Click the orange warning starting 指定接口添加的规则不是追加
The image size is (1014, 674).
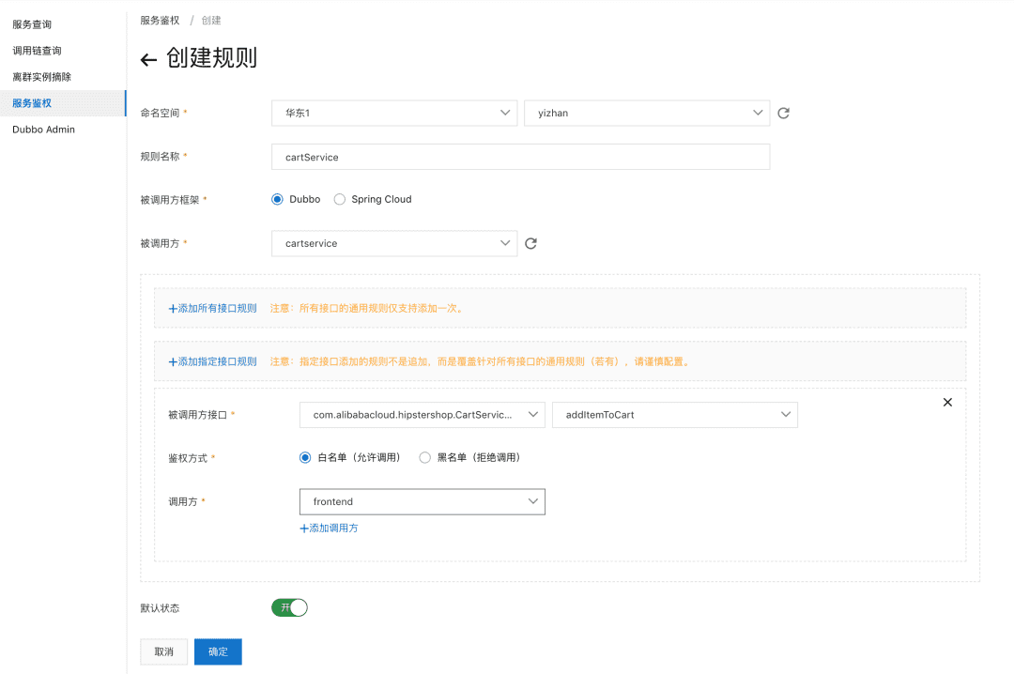tap(496, 361)
